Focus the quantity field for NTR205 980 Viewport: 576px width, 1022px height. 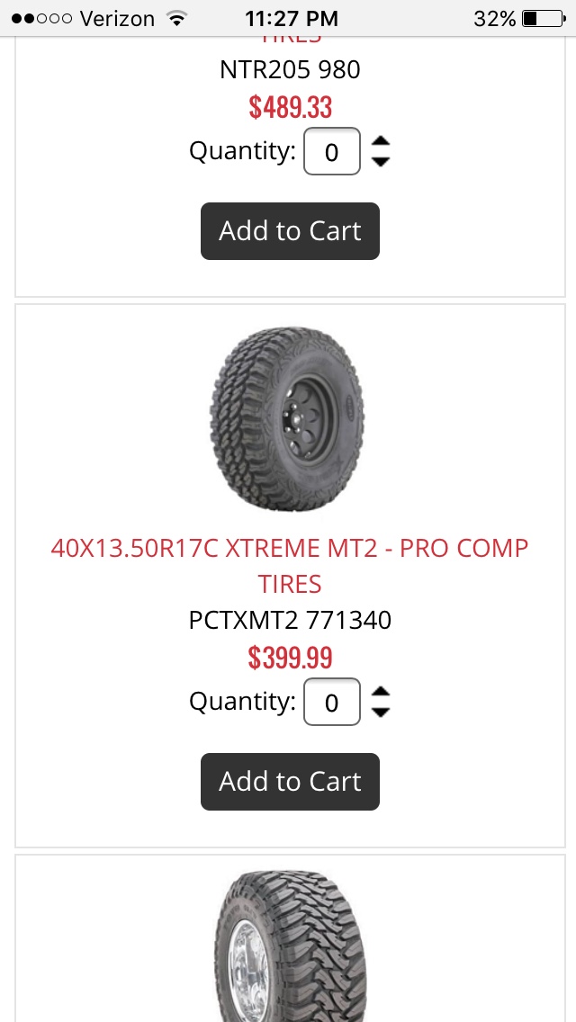coord(332,151)
